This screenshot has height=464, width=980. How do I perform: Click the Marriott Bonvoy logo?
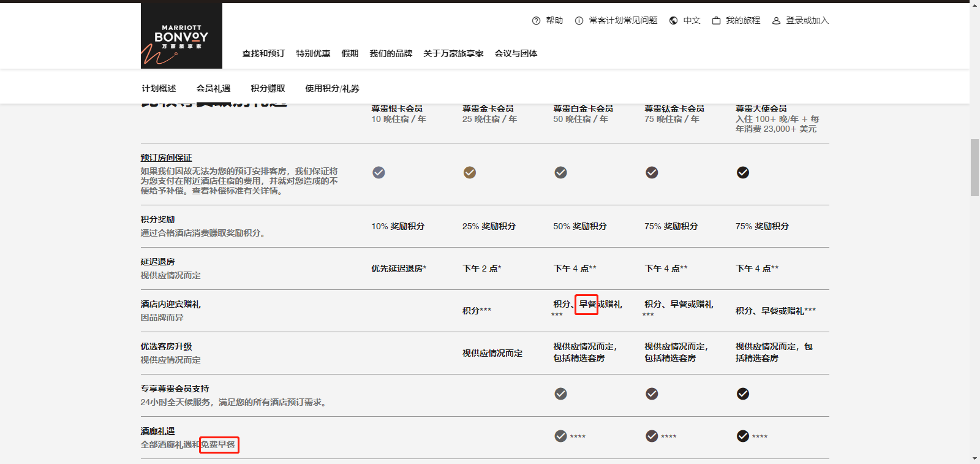click(181, 36)
